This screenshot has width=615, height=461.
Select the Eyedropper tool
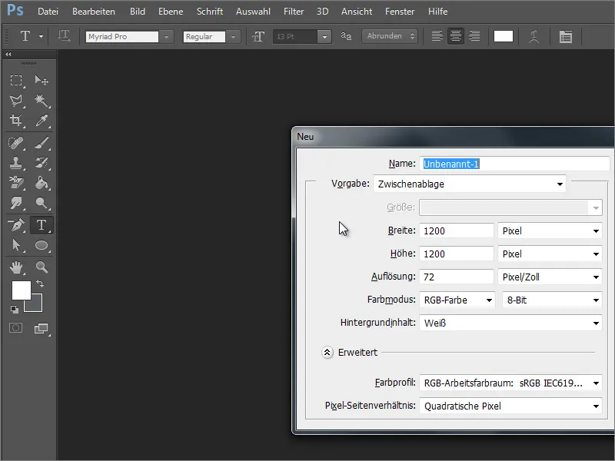pos(42,121)
